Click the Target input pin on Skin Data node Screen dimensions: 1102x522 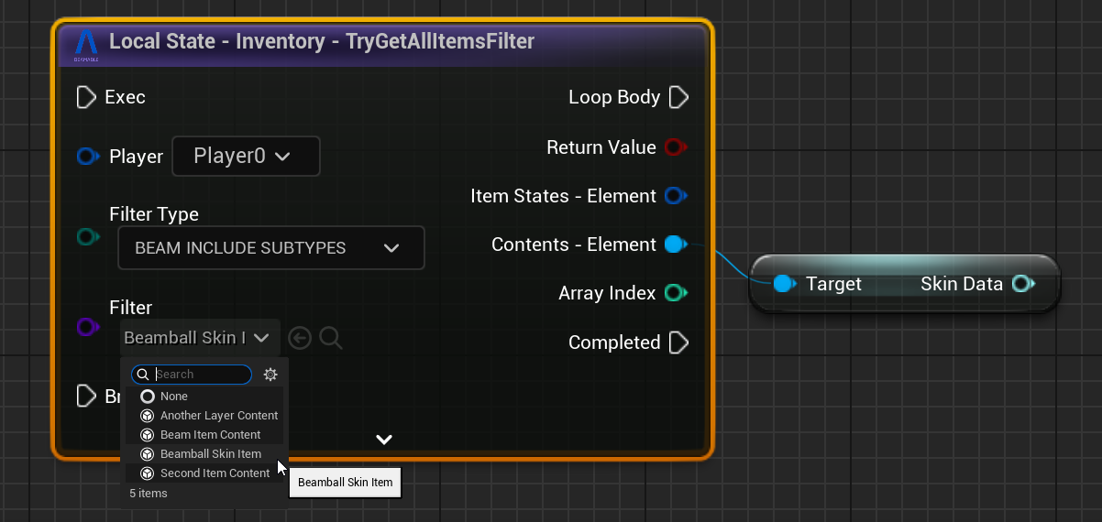782,284
